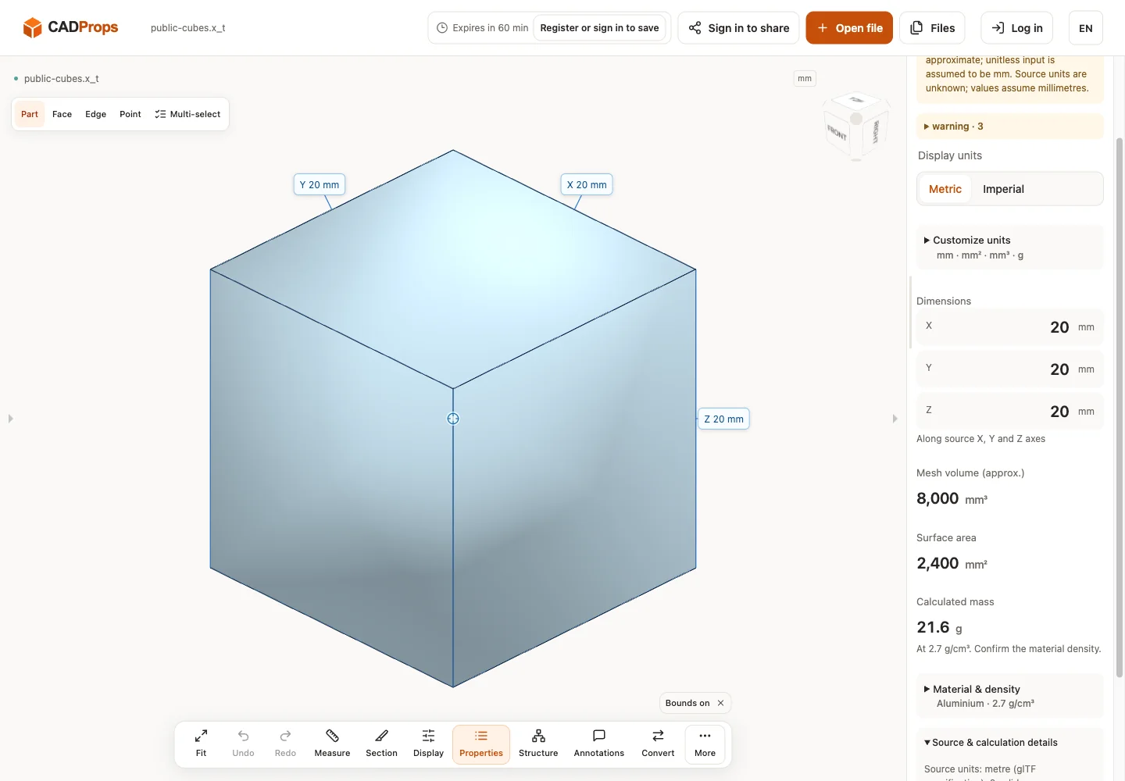
Task: Open the Measure tool
Action: click(332, 744)
